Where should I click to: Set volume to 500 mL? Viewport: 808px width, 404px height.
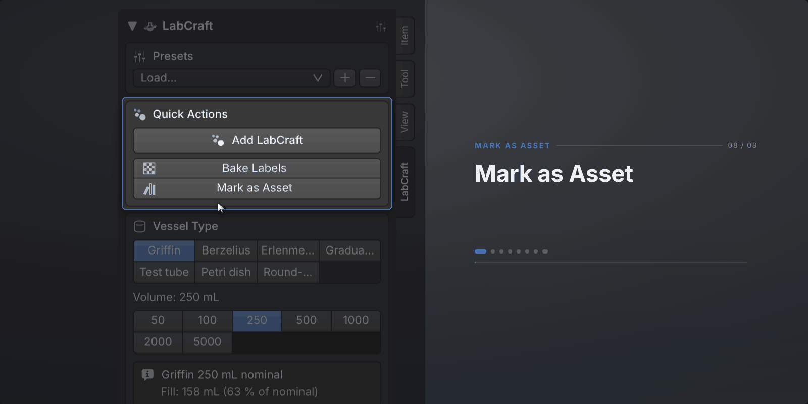pyautogui.click(x=307, y=320)
